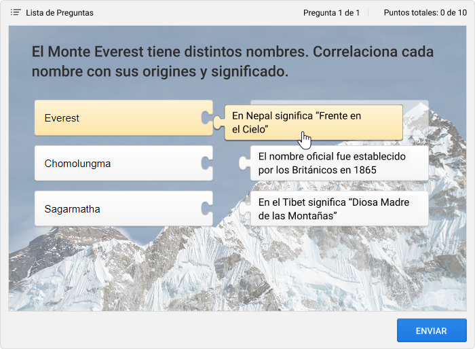Choose the "Británicos en 1865" answer card
Screen dimensions: 475x349
(x=339, y=164)
